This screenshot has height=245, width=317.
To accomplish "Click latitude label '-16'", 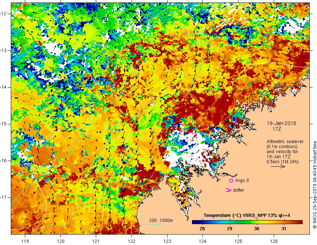I will click(x=4, y=161).
